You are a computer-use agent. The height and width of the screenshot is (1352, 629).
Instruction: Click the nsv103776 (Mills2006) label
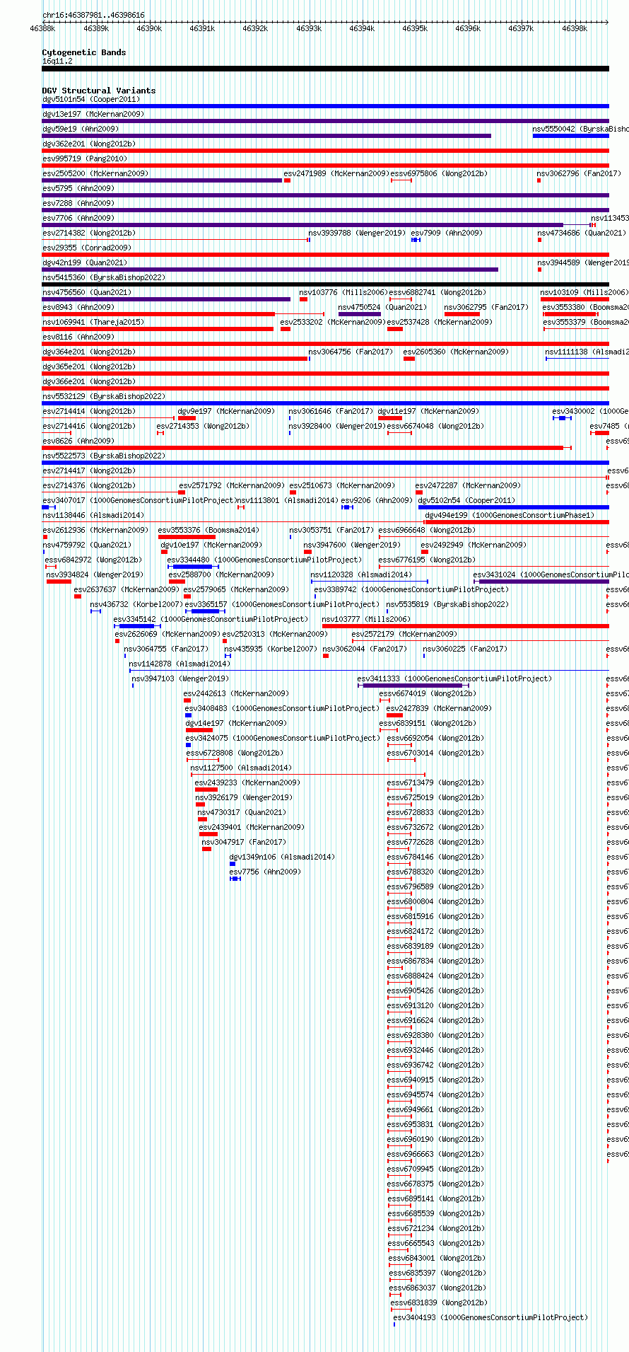344,292
